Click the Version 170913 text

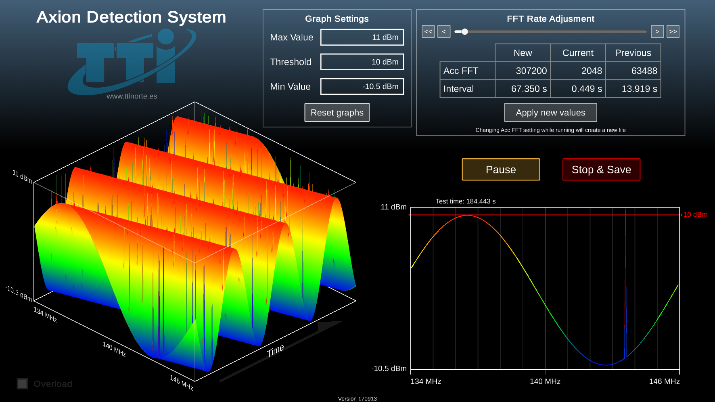357,398
